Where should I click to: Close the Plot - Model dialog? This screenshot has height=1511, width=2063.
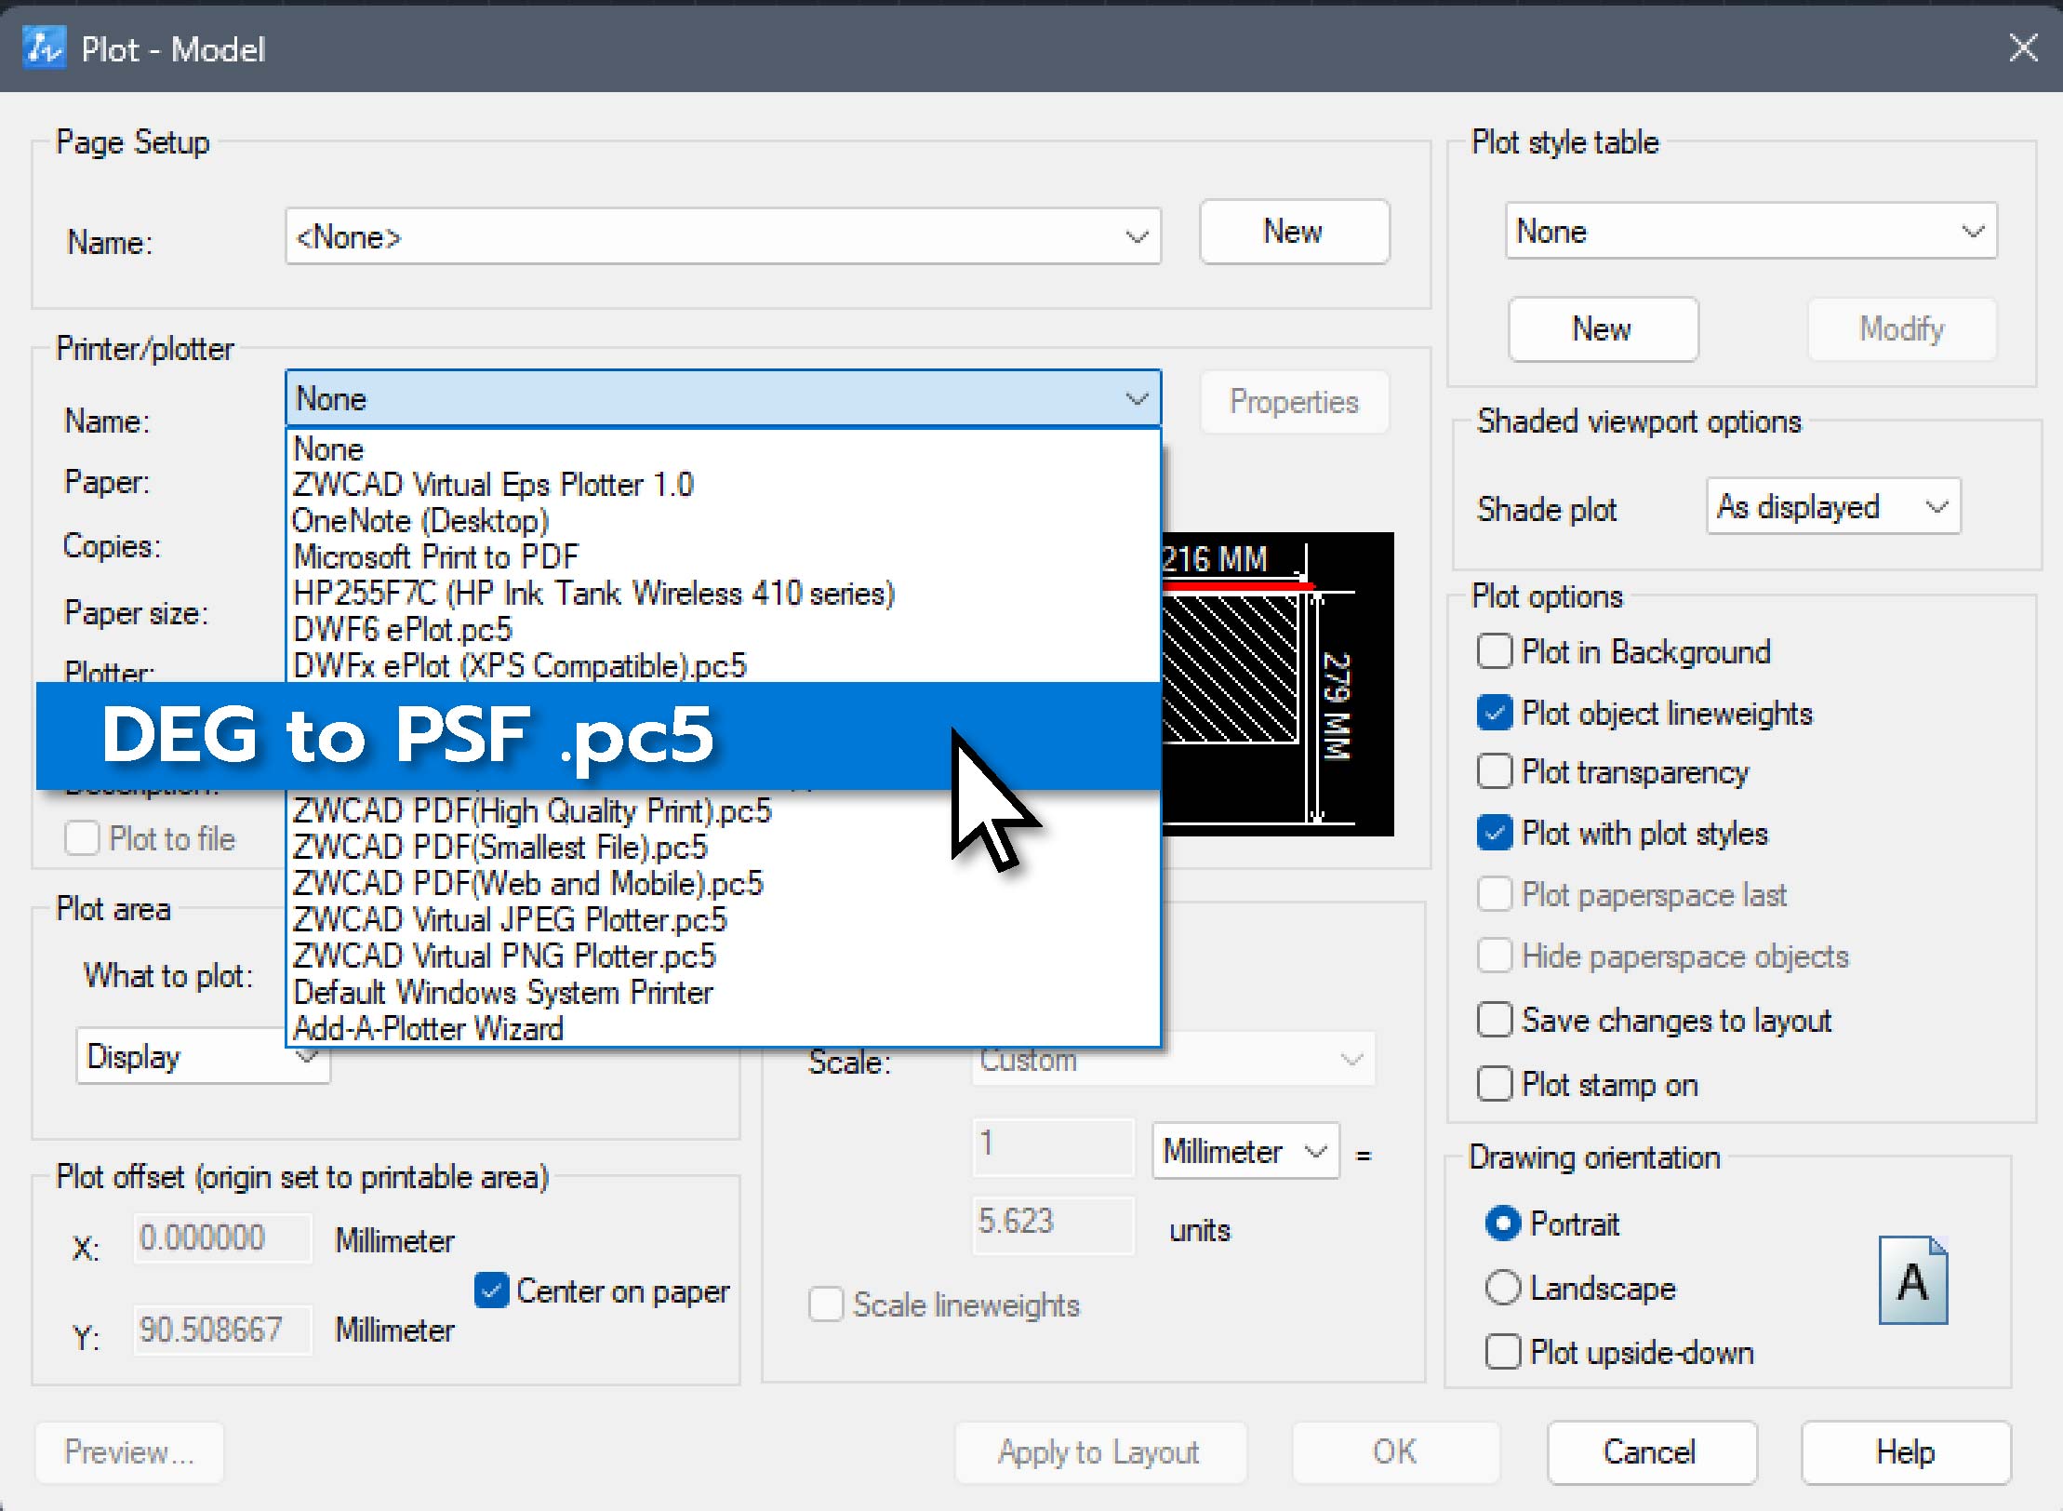coord(2024,47)
